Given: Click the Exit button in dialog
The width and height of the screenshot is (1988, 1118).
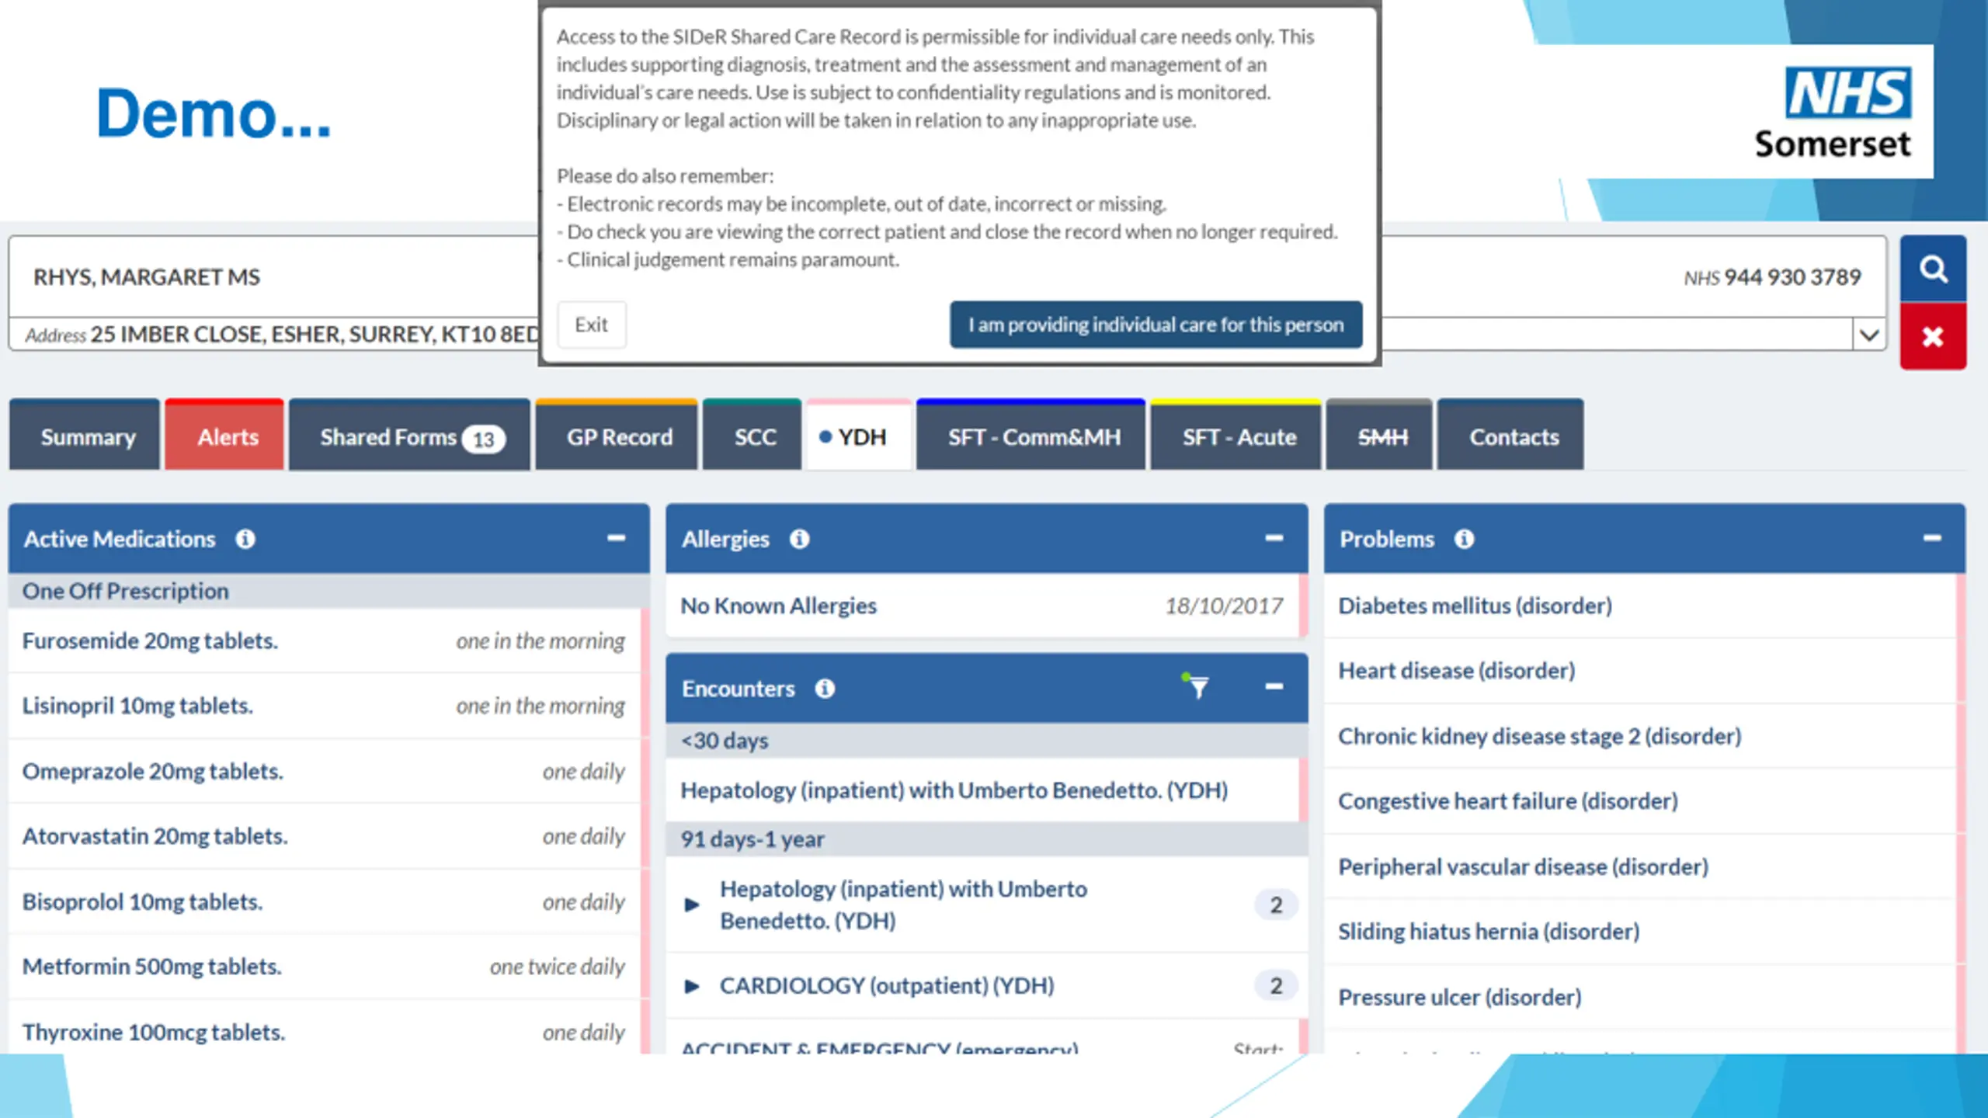Looking at the screenshot, I should click(x=591, y=325).
